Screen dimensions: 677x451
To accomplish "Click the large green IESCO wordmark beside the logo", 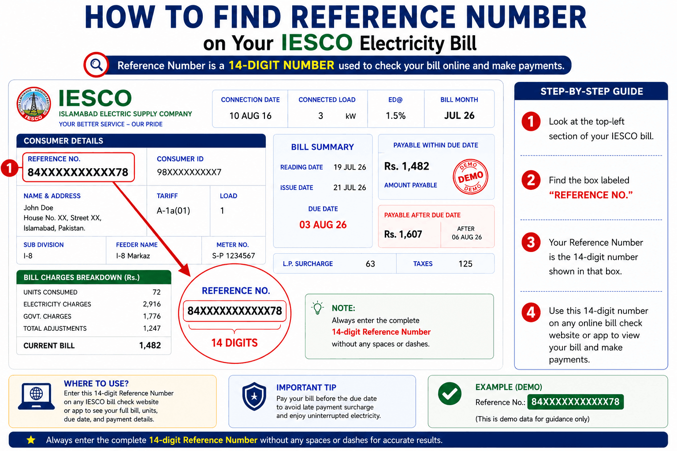I will [95, 98].
